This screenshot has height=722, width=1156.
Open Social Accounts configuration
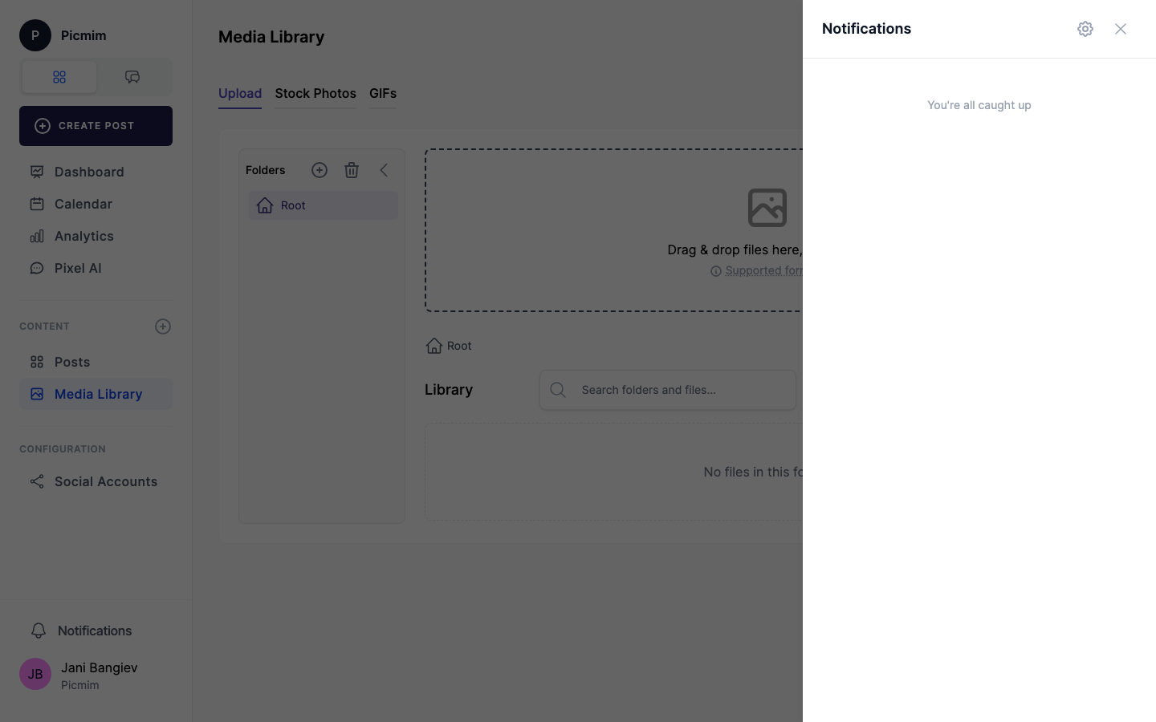pyautogui.click(x=106, y=481)
